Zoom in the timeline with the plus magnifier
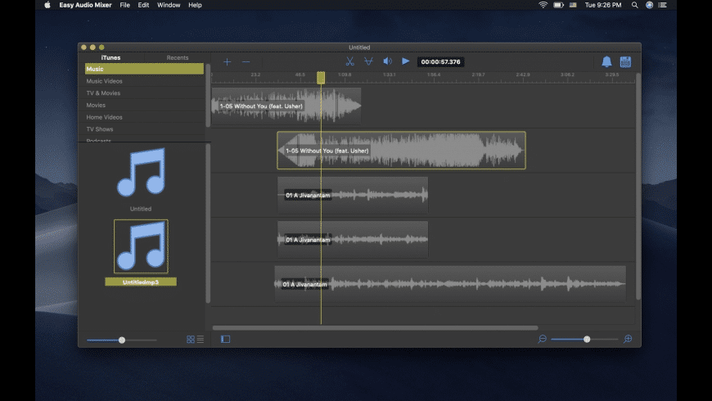Image resolution: width=712 pixels, height=401 pixels. [628, 339]
